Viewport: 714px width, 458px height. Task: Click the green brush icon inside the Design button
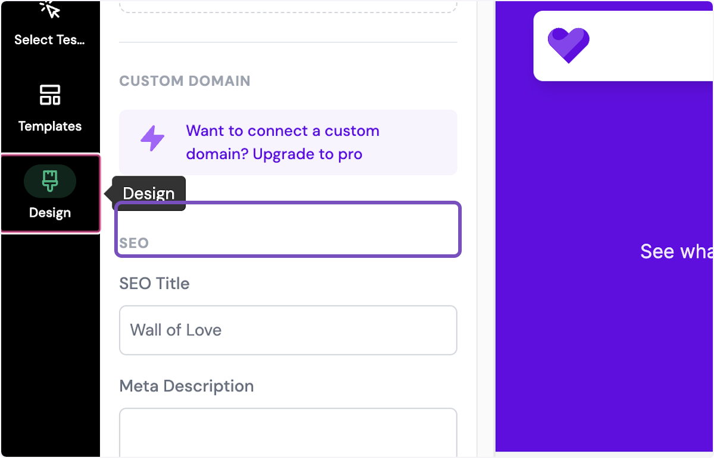(x=50, y=181)
